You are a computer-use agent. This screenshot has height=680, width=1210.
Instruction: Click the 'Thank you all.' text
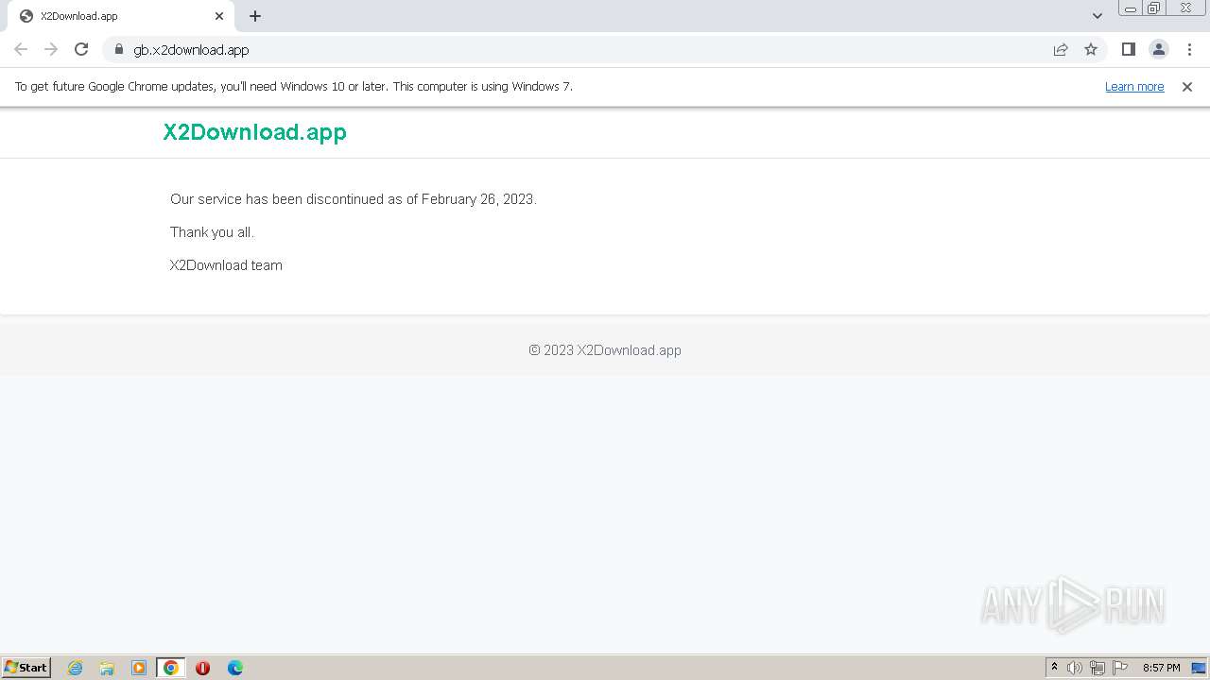coord(212,232)
